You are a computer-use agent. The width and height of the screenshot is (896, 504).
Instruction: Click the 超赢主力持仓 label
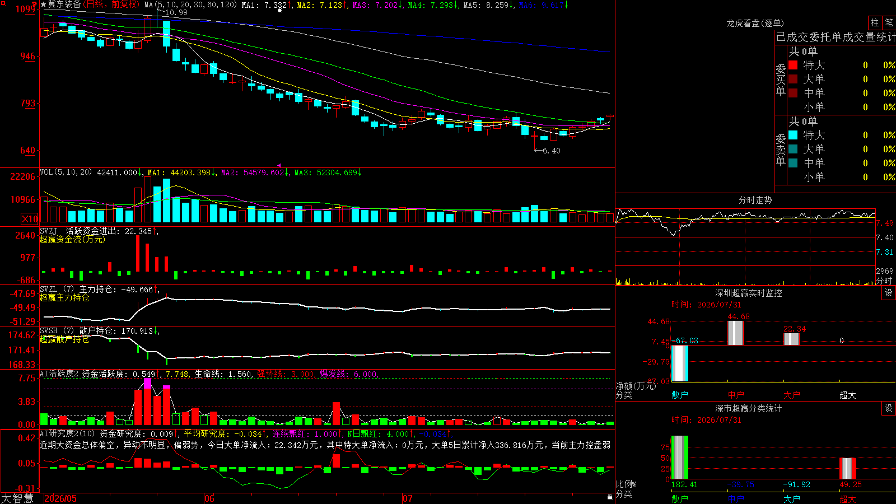[64, 297]
